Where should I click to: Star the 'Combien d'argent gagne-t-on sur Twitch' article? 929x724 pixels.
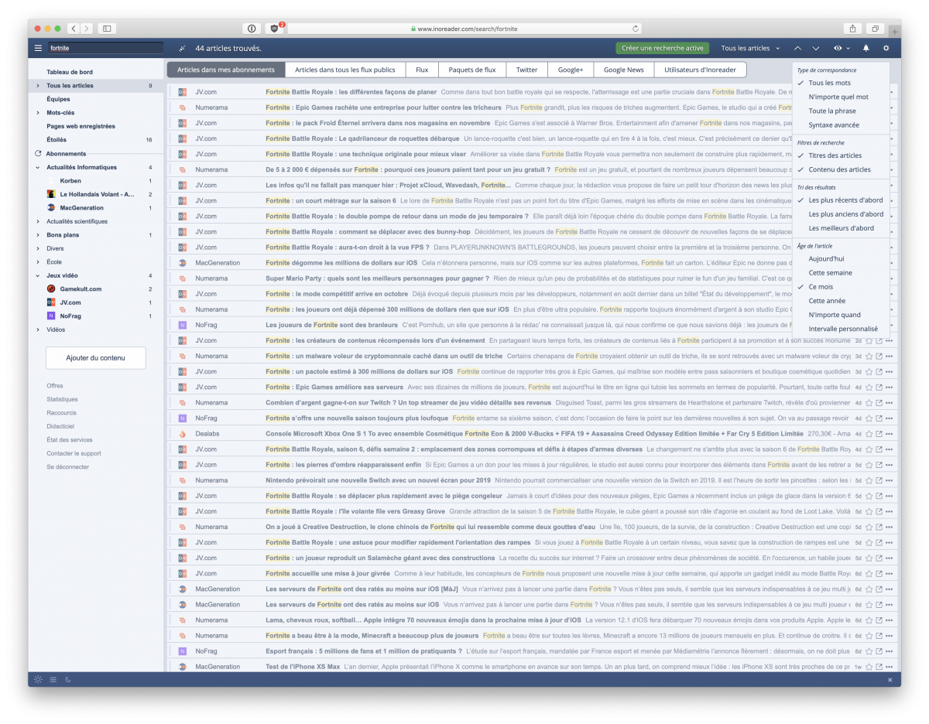pos(869,402)
